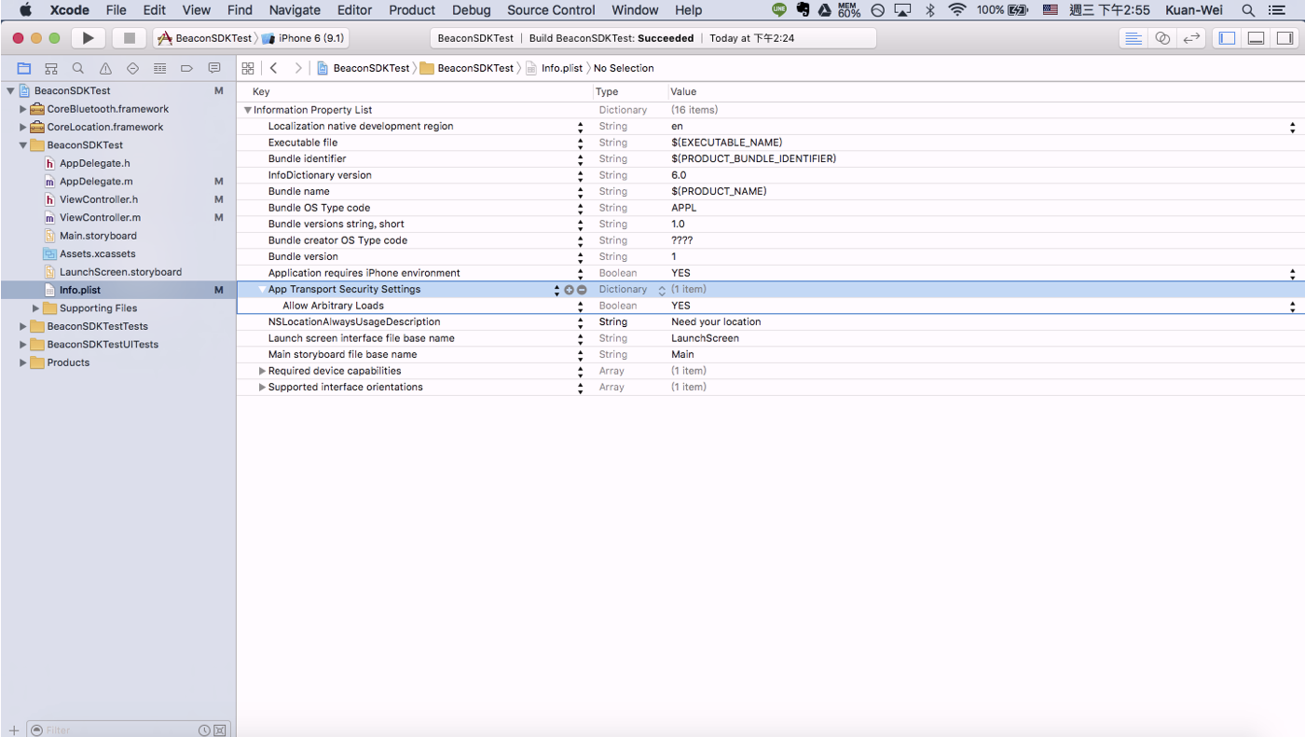This screenshot has height=737, width=1305.
Task: Open the Product menu
Action: click(x=412, y=10)
